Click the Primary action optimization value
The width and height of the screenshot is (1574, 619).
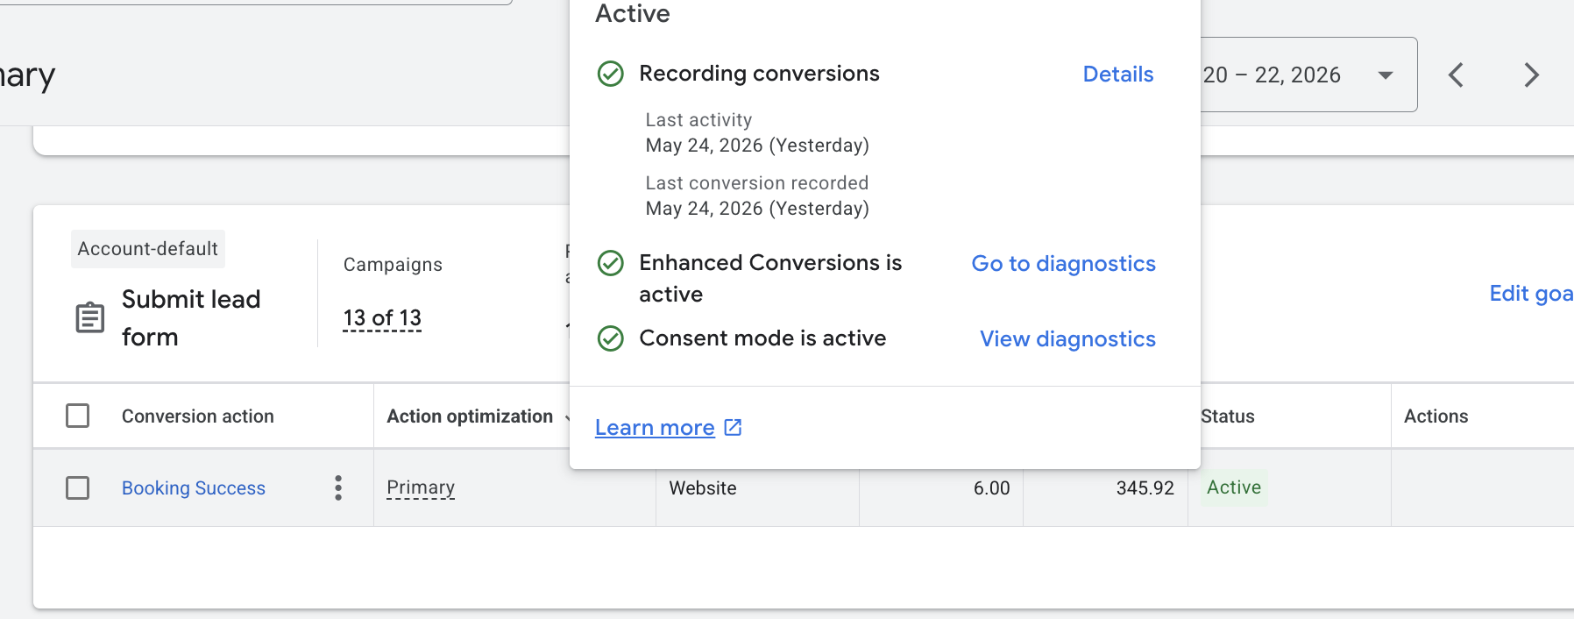[421, 487]
